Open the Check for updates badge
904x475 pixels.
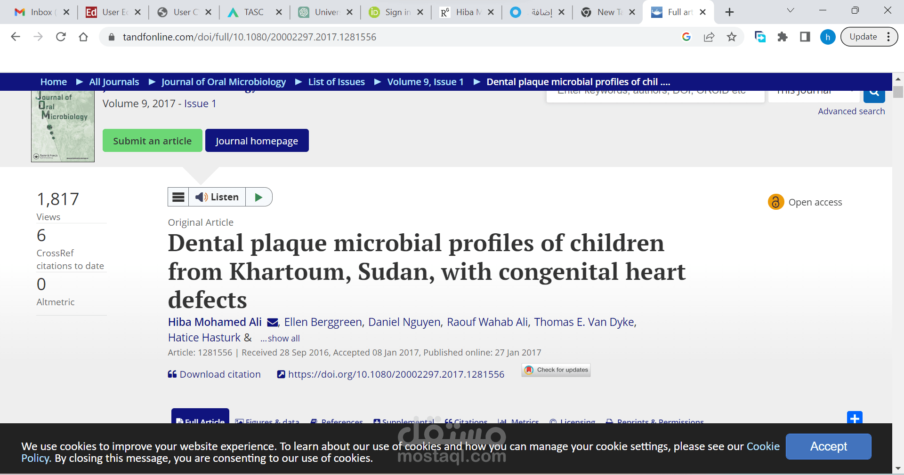(x=556, y=370)
